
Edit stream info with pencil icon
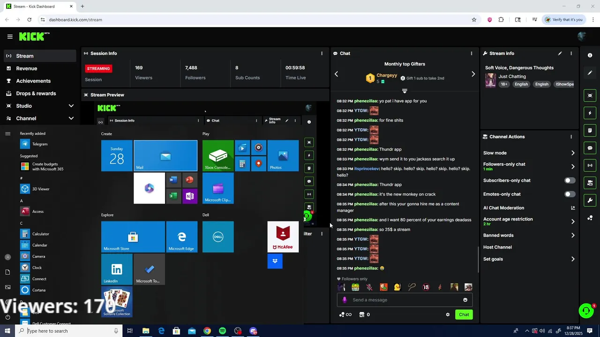[560, 53]
